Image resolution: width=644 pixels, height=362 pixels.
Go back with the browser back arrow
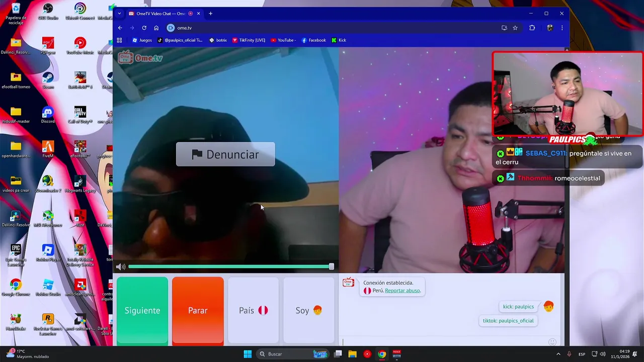(120, 28)
